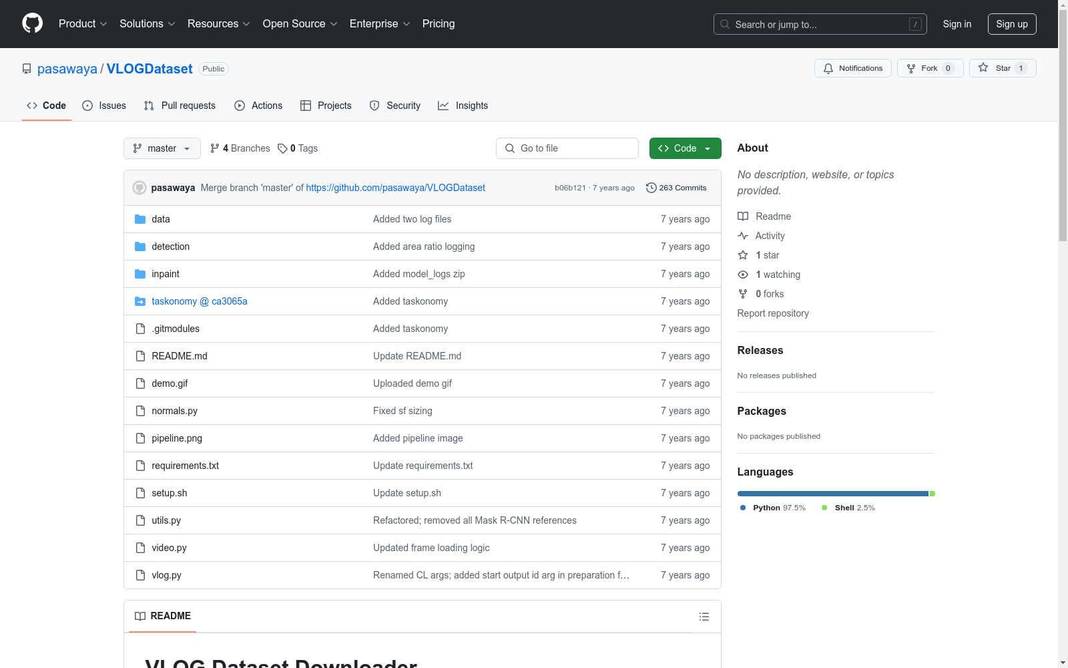The image size is (1068, 668).
Task: Click the file icon for video.py
Action: click(x=140, y=548)
